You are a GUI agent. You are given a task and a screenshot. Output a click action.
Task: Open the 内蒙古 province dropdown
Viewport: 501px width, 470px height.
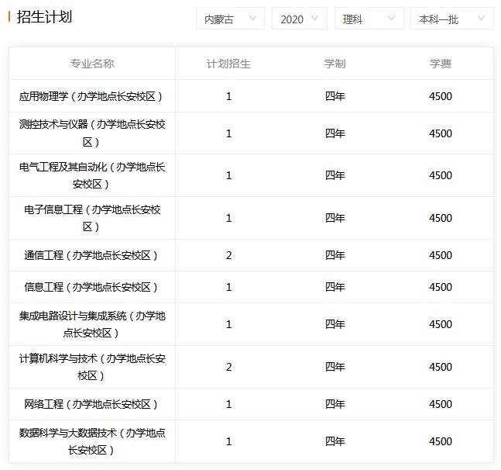tap(230, 19)
